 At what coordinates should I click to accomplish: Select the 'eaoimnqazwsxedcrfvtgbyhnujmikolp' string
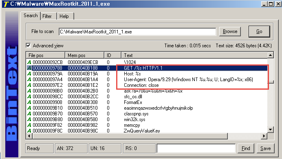tap(158, 108)
